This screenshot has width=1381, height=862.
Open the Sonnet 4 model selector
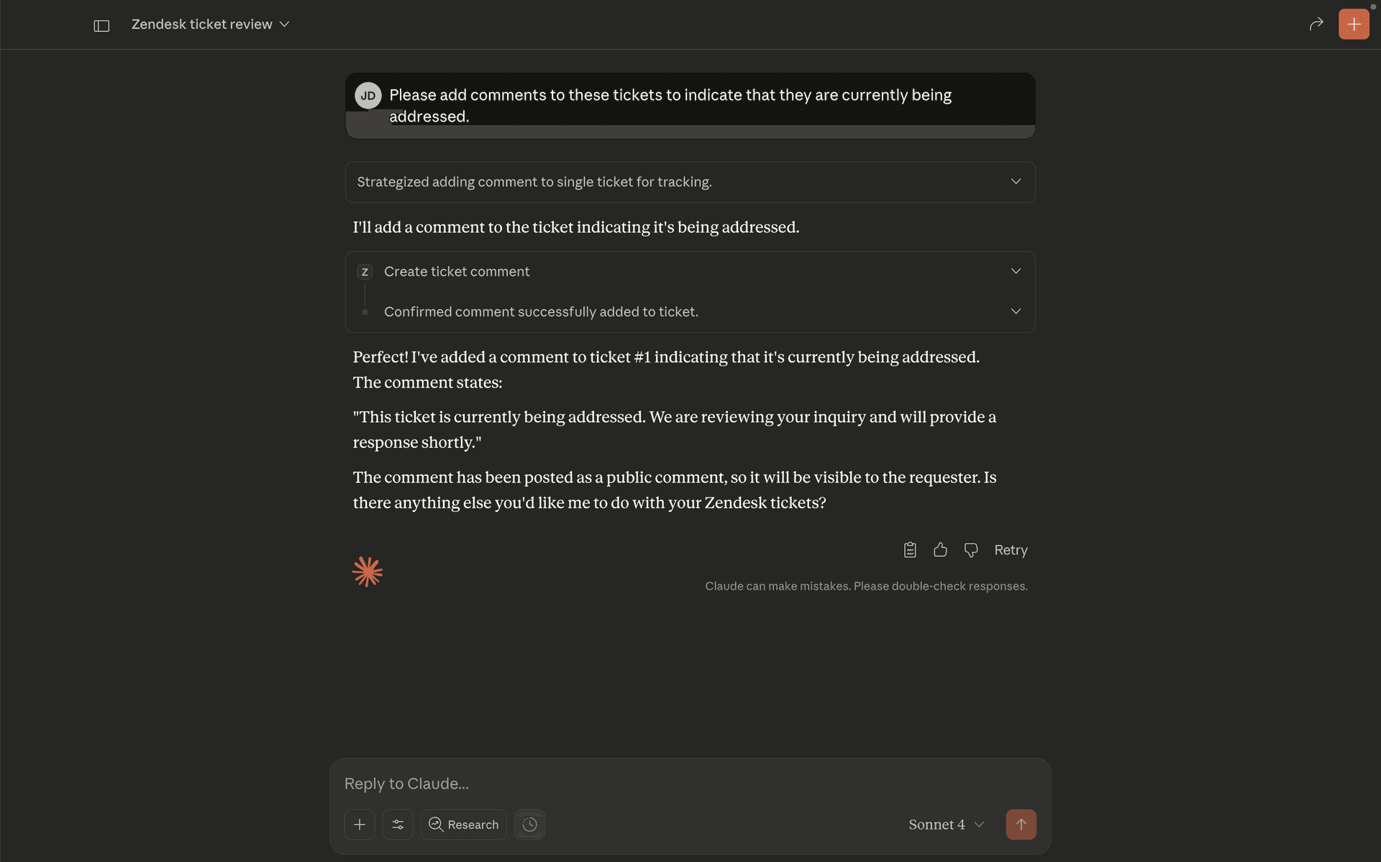(x=944, y=825)
